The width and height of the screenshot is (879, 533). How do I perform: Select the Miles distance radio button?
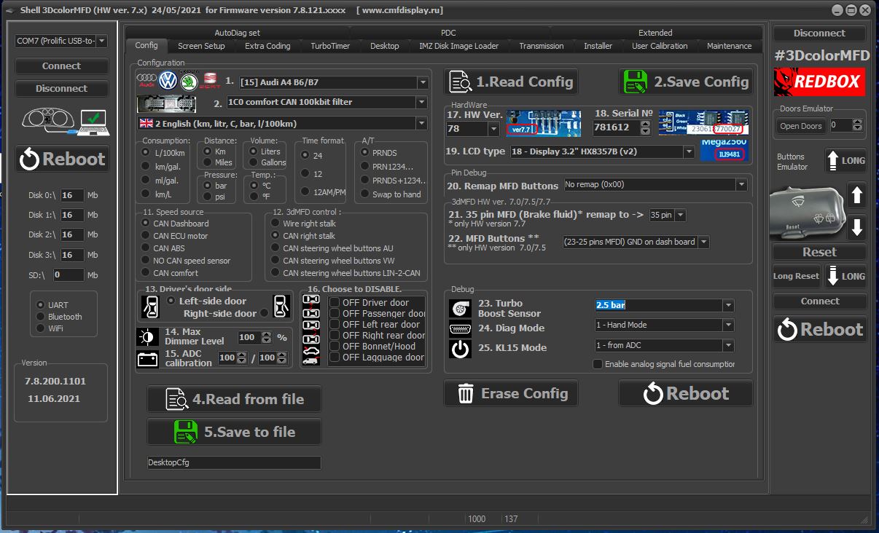[208, 163]
